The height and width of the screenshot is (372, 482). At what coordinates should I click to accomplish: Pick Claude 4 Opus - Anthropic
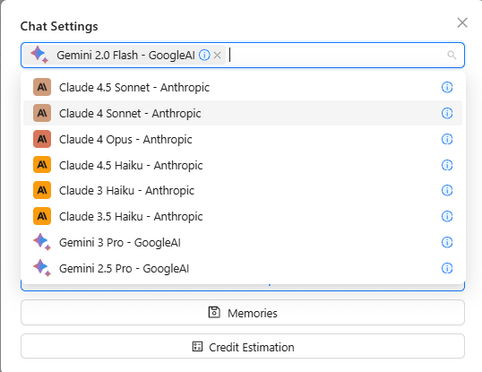pos(243,139)
